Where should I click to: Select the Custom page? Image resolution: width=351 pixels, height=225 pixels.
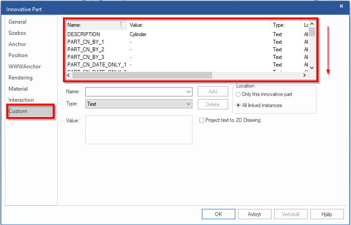(30, 111)
